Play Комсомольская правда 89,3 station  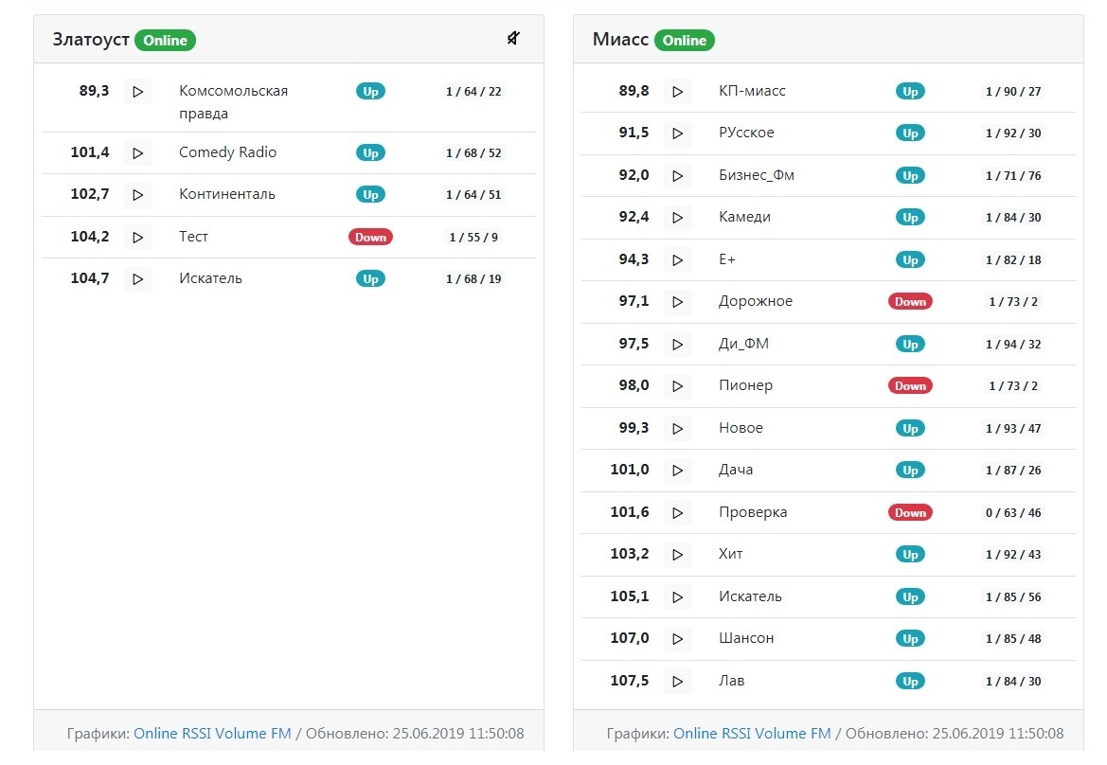(x=138, y=92)
